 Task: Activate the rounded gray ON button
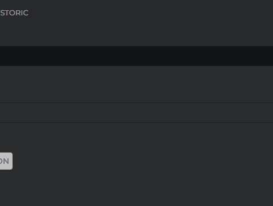pos(6,161)
